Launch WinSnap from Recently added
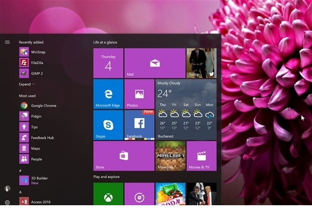The image size is (312, 213). click(x=32, y=52)
